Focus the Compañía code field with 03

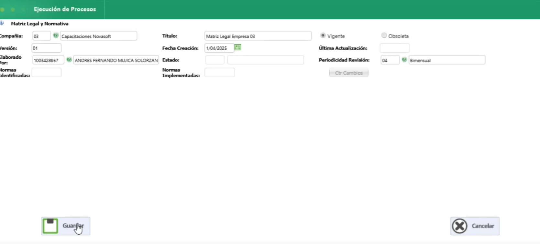42,36
